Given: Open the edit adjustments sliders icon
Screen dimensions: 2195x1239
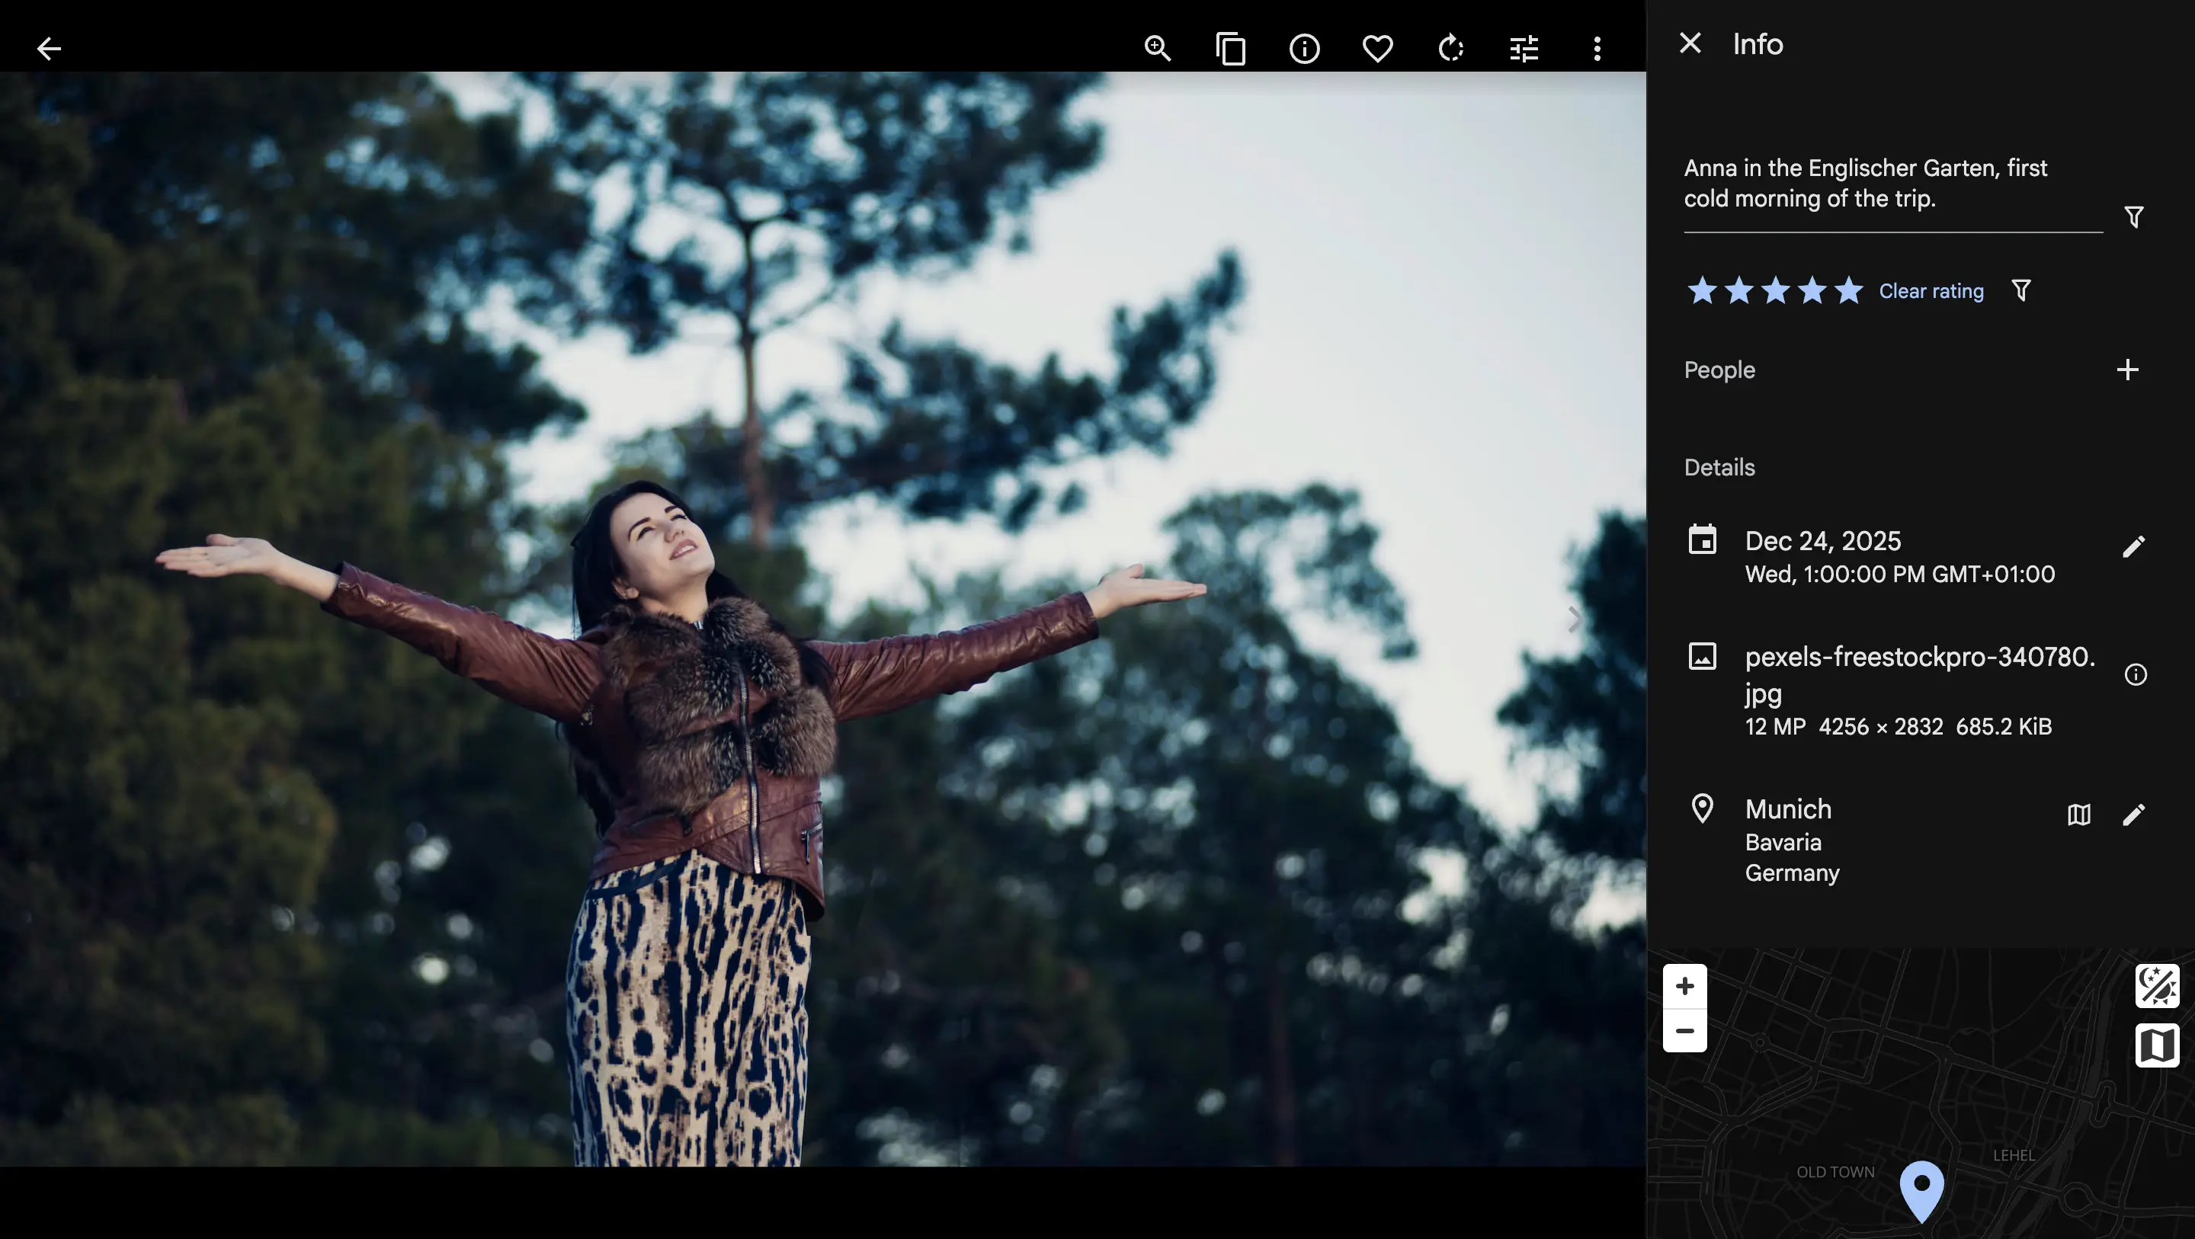Looking at the screenshot, I should pos(1524,49).
